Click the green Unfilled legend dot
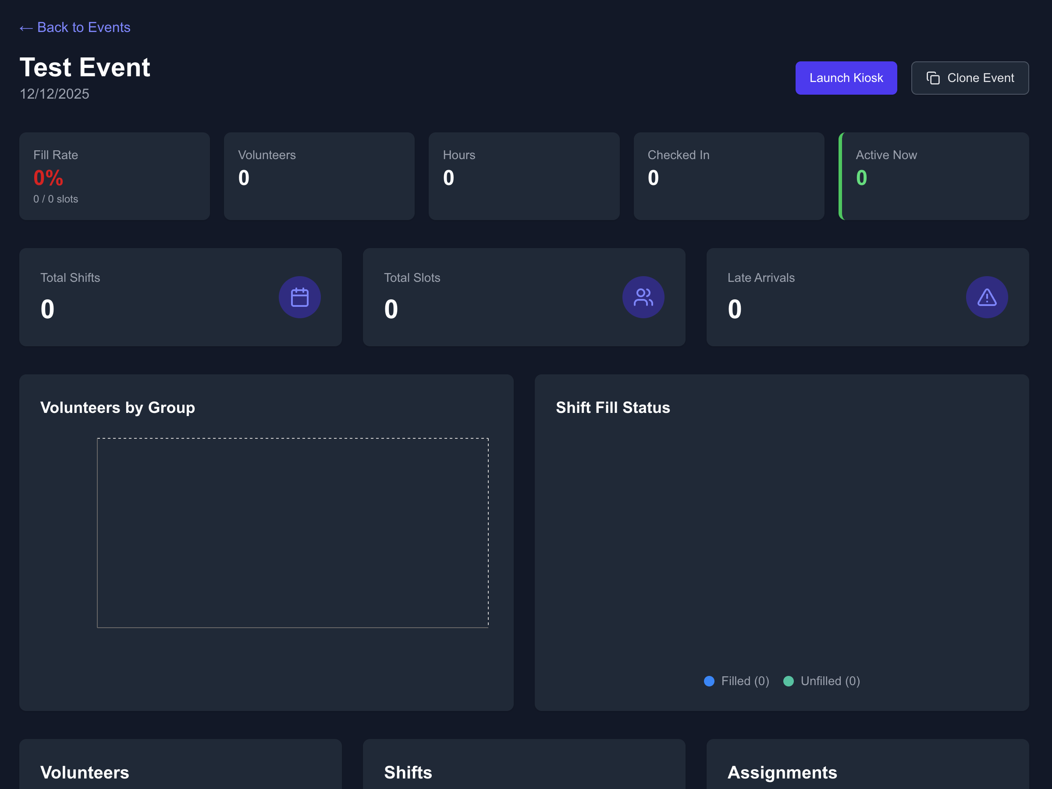Image resolution: width=1052 pixels, height=789 pixels. (788, 681)
